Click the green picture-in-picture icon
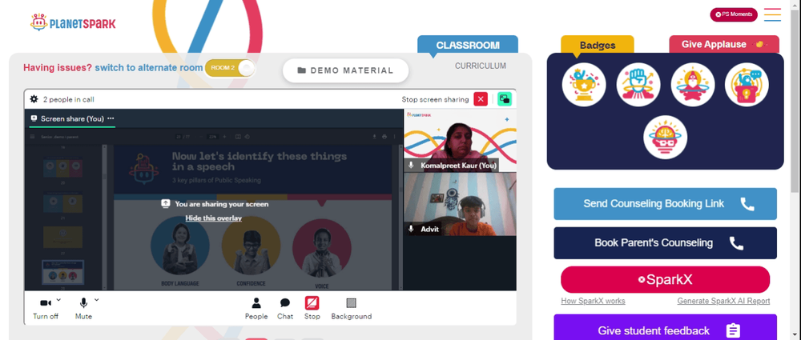801x340 pixels. coord(505,99)
